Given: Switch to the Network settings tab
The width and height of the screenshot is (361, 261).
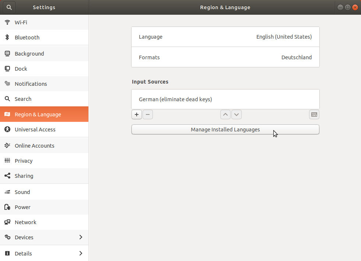Looking at the screenshot, I should coord(25,222).
